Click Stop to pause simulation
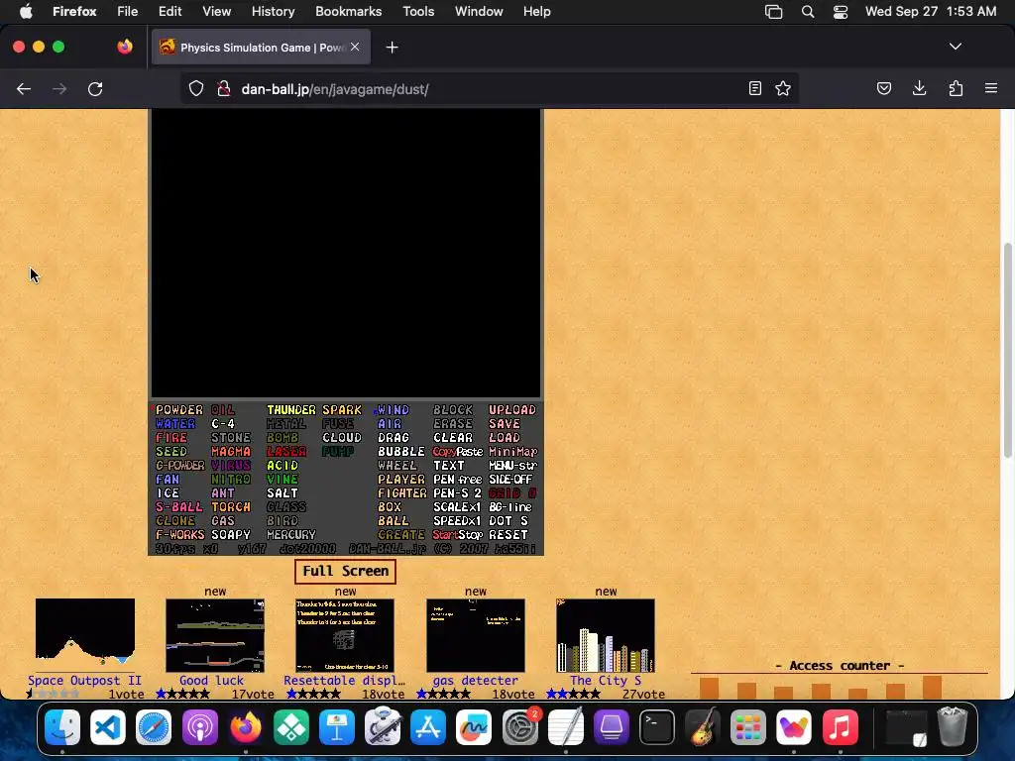 coord(471,534)
